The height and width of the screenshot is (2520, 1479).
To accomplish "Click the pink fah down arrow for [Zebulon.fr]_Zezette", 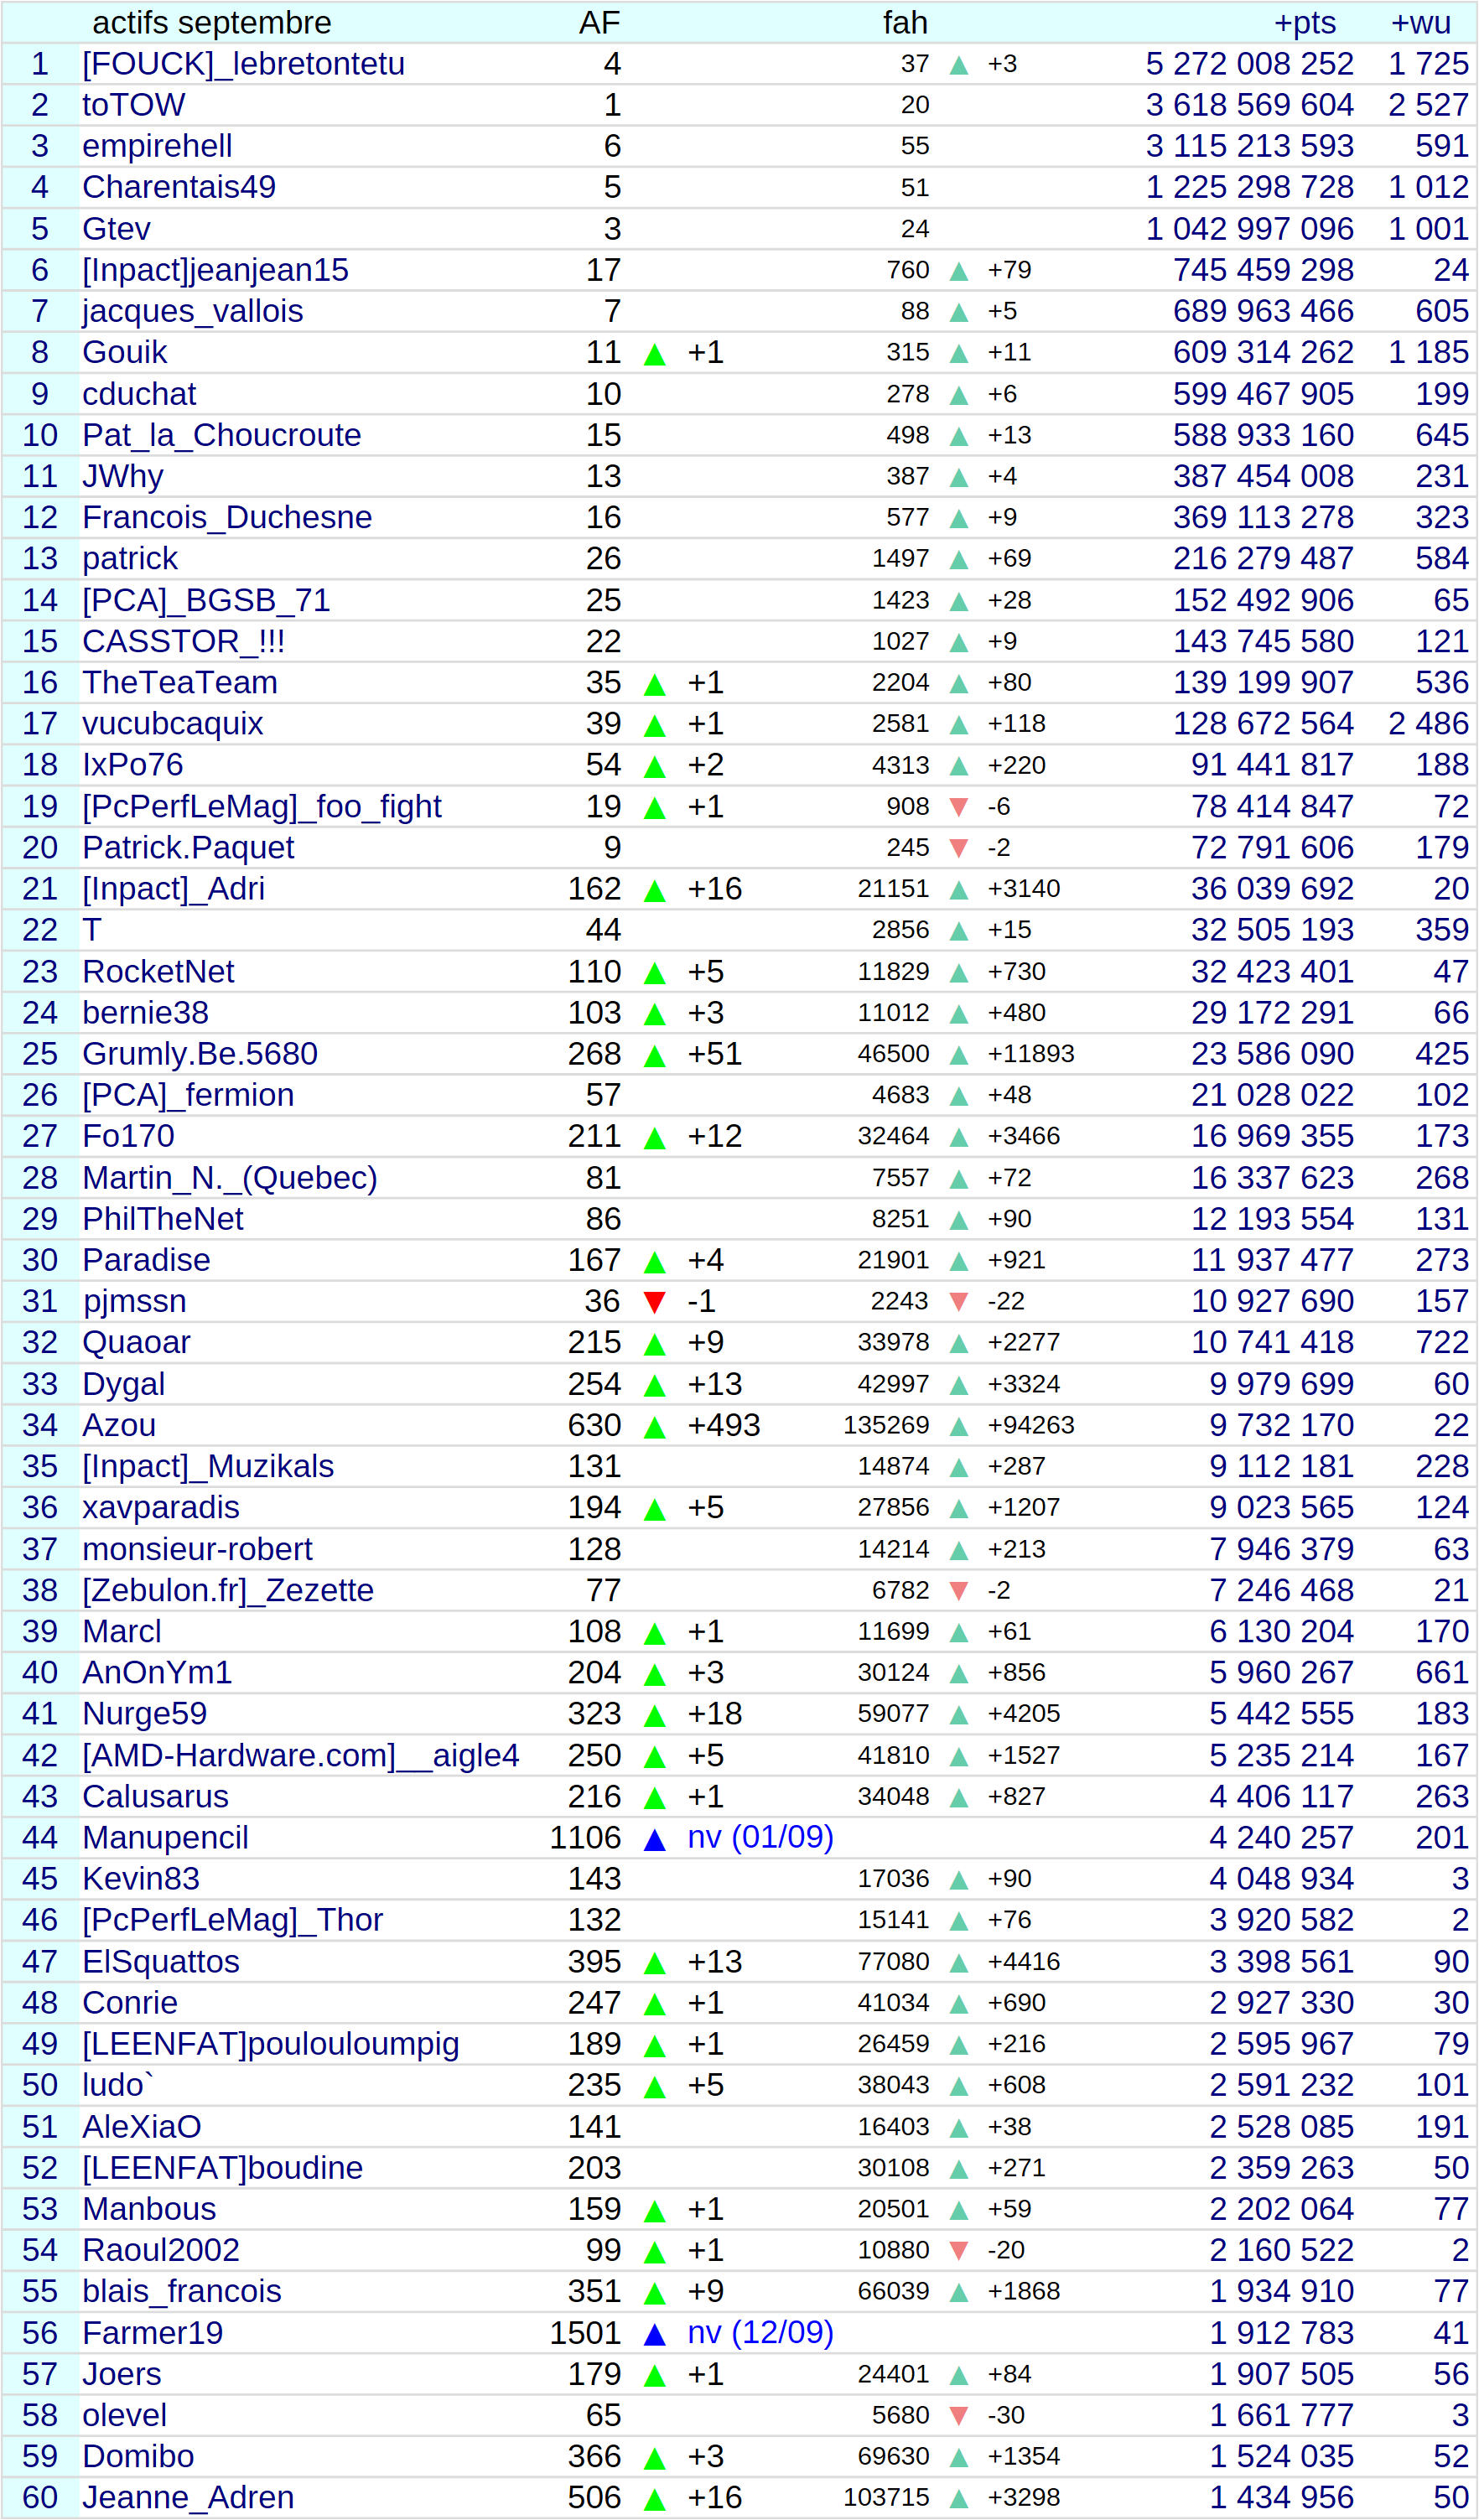I will (959, 1591).
